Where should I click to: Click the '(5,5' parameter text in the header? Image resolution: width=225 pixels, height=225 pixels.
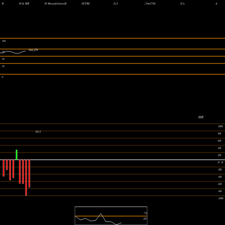click(x=116, y=4)
